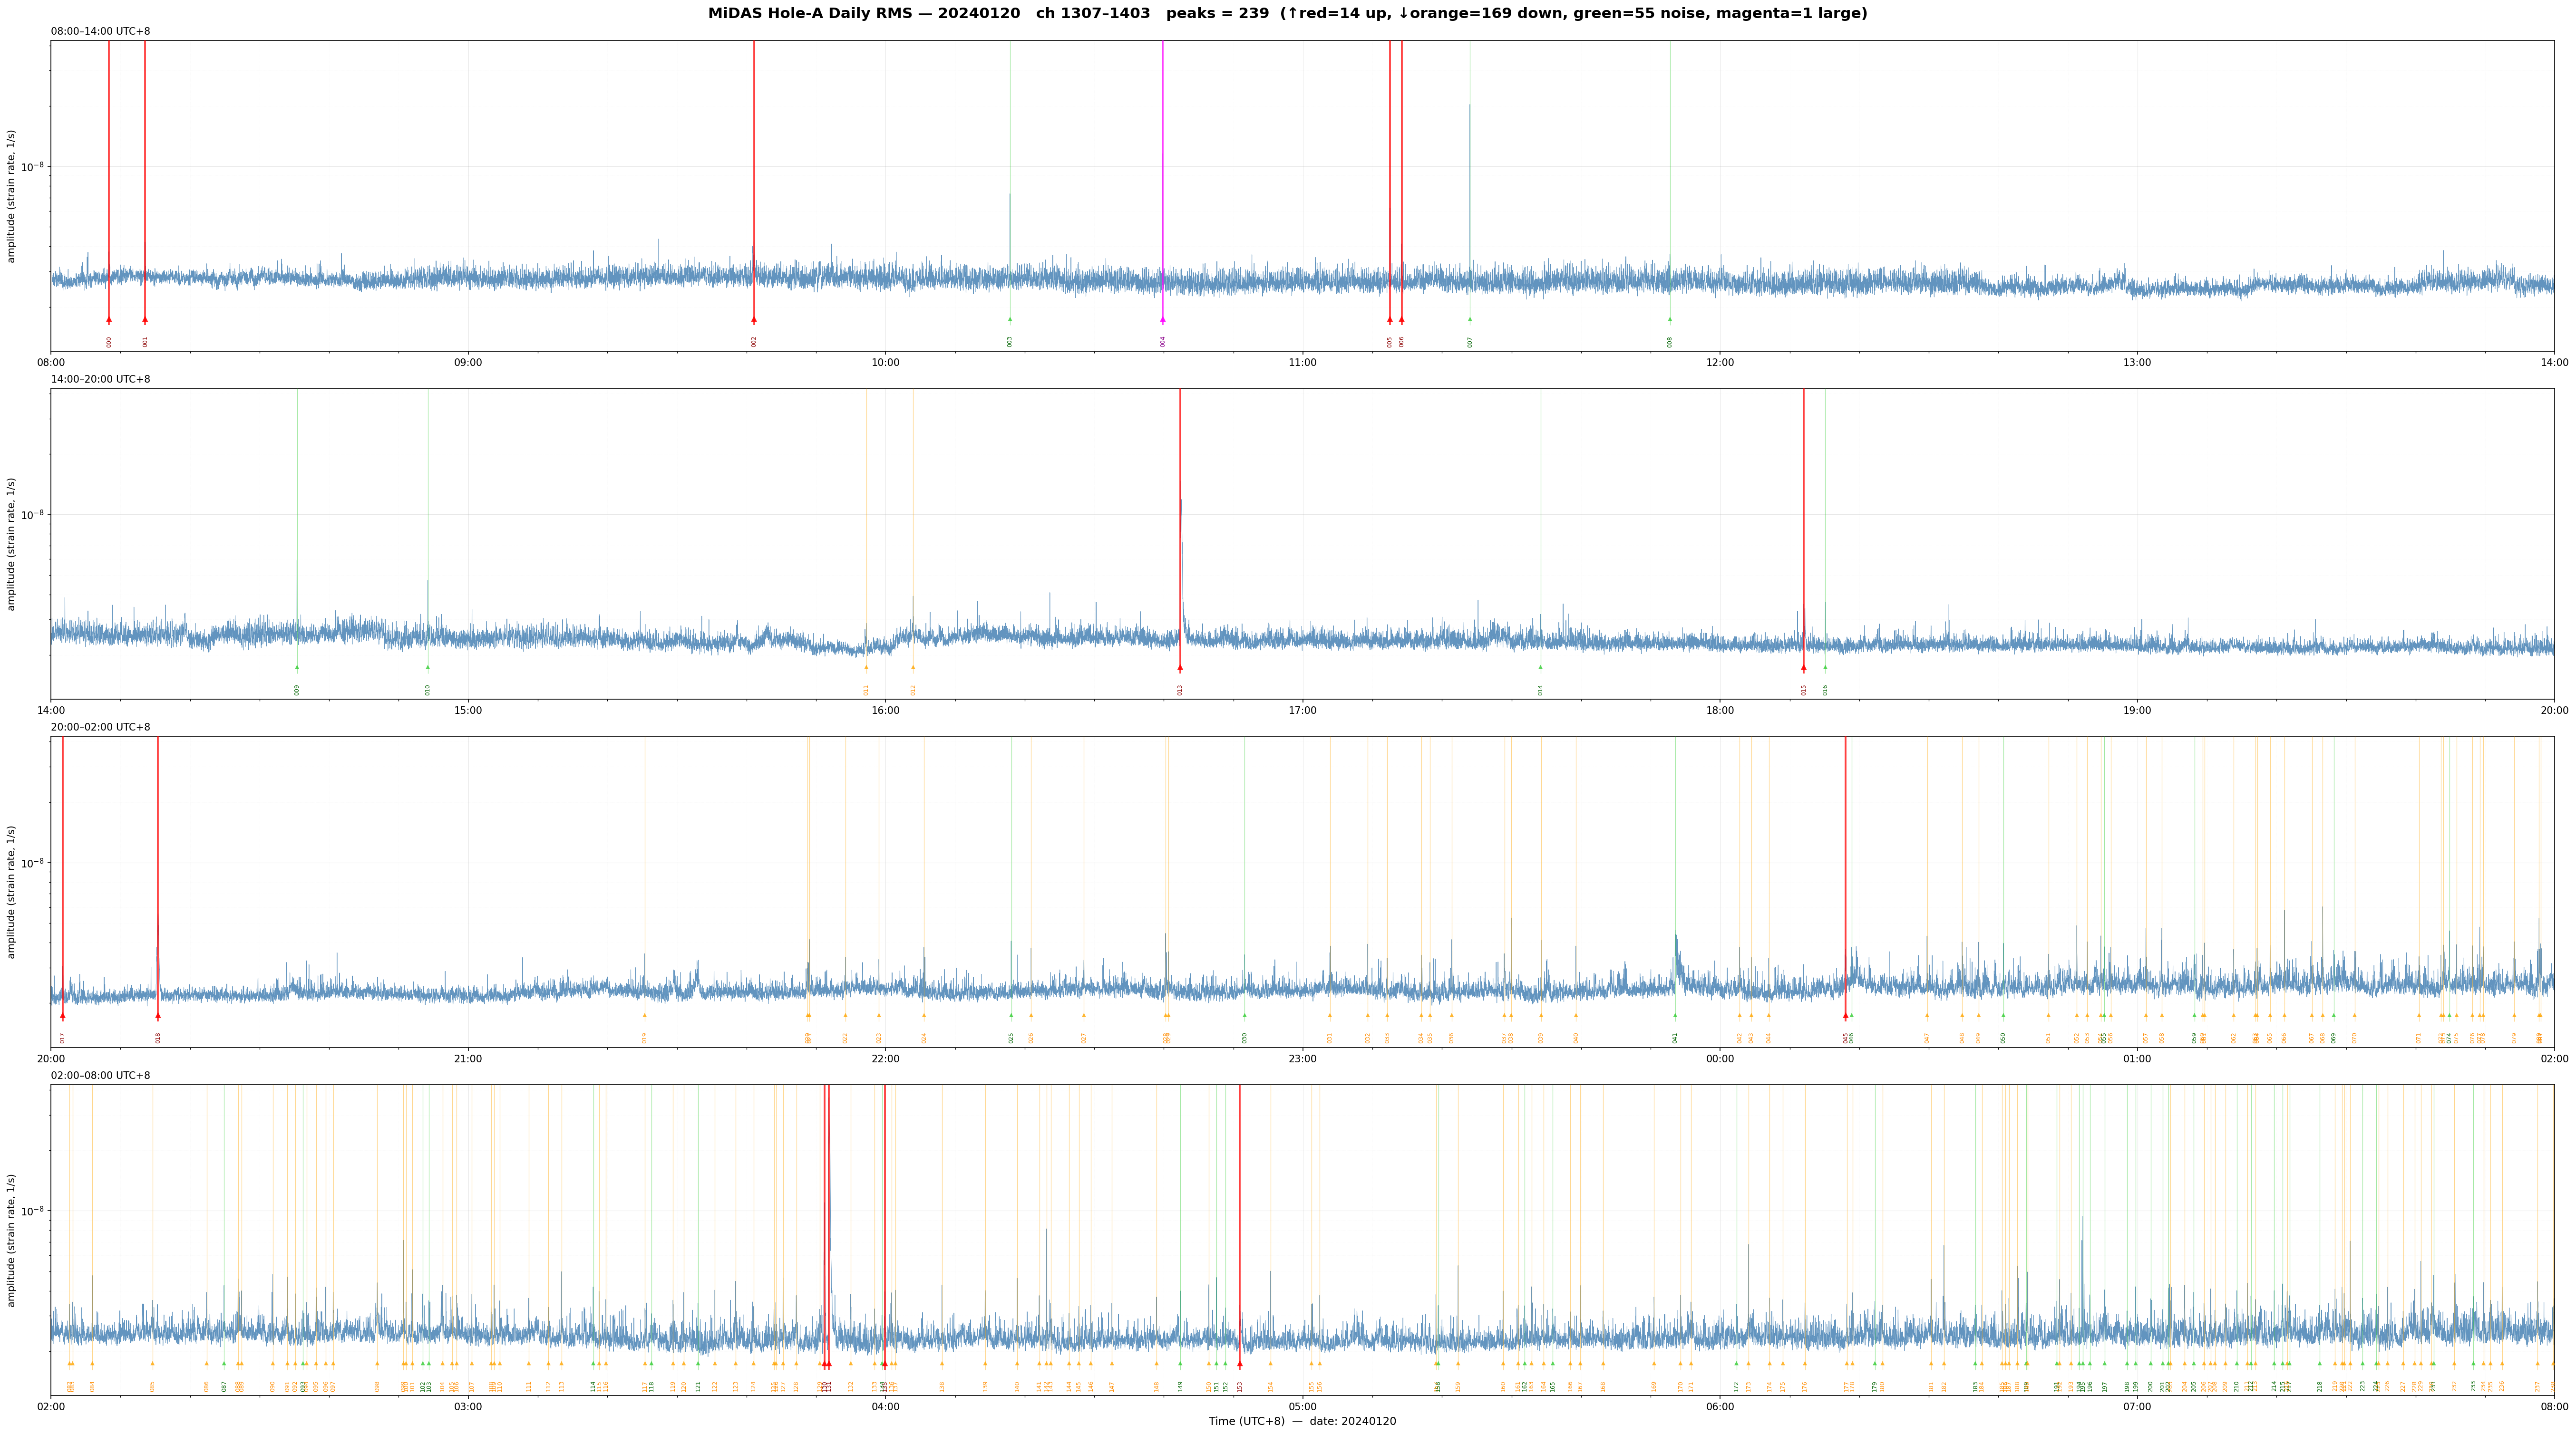Select the '14:00–20:00 UTC+8' panel title

click(101, 380)
